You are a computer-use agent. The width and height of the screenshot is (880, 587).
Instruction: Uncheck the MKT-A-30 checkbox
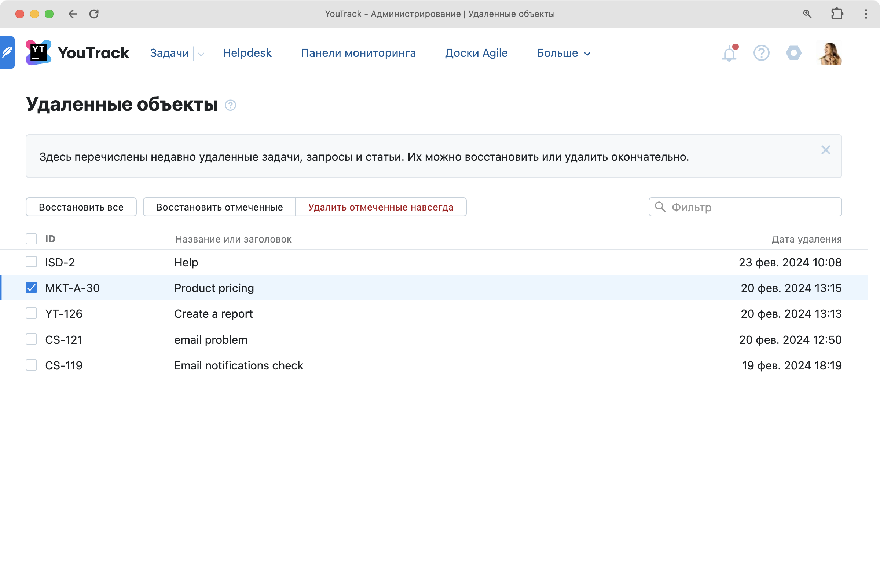pyautogui.click(x=32, y=288)
